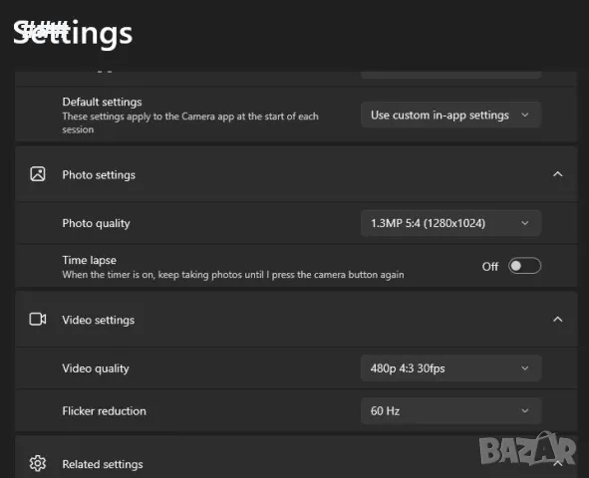Viewport: 589px width, 478px height.
Task: Collapse the Photo settings section chevron
Action: [x=558, y=174]
